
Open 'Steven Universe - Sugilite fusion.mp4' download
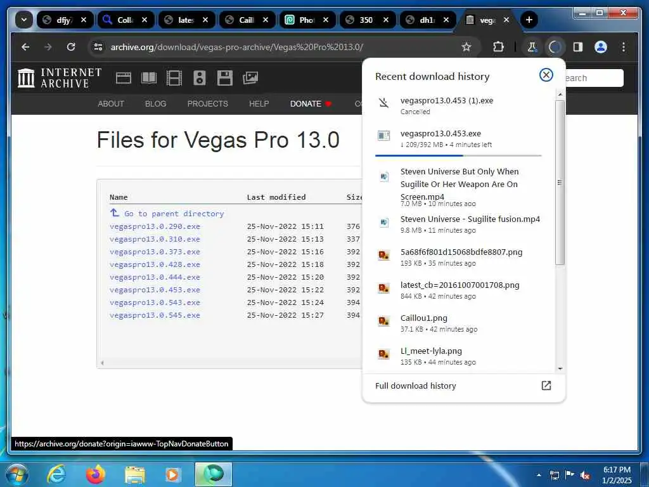coord(458,224)
